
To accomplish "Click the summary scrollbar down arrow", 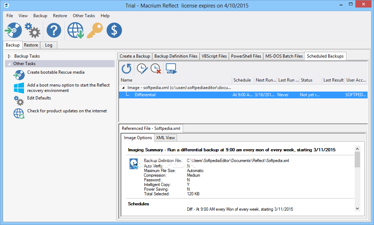I will (x=357, y=209).
